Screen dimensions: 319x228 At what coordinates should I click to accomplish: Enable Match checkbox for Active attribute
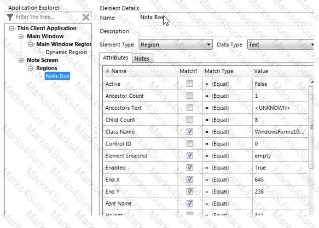(190, 84)
